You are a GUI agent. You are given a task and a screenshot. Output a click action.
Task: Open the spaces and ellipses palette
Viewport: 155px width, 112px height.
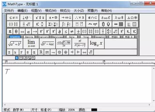click(x=26, y=17)
